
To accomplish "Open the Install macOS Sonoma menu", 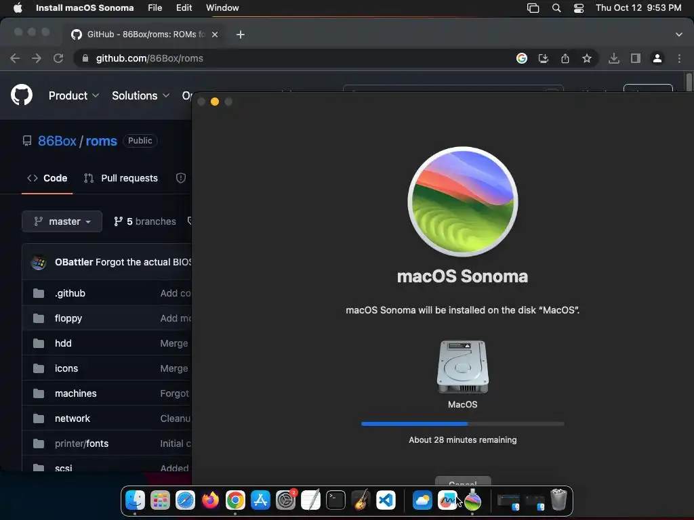I will click(x=85, y=8).
